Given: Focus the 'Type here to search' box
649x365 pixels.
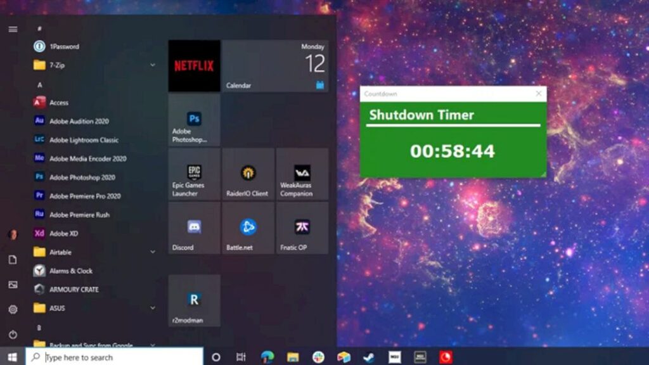Looking at the screenshot, I should click(x=115, y=357).
